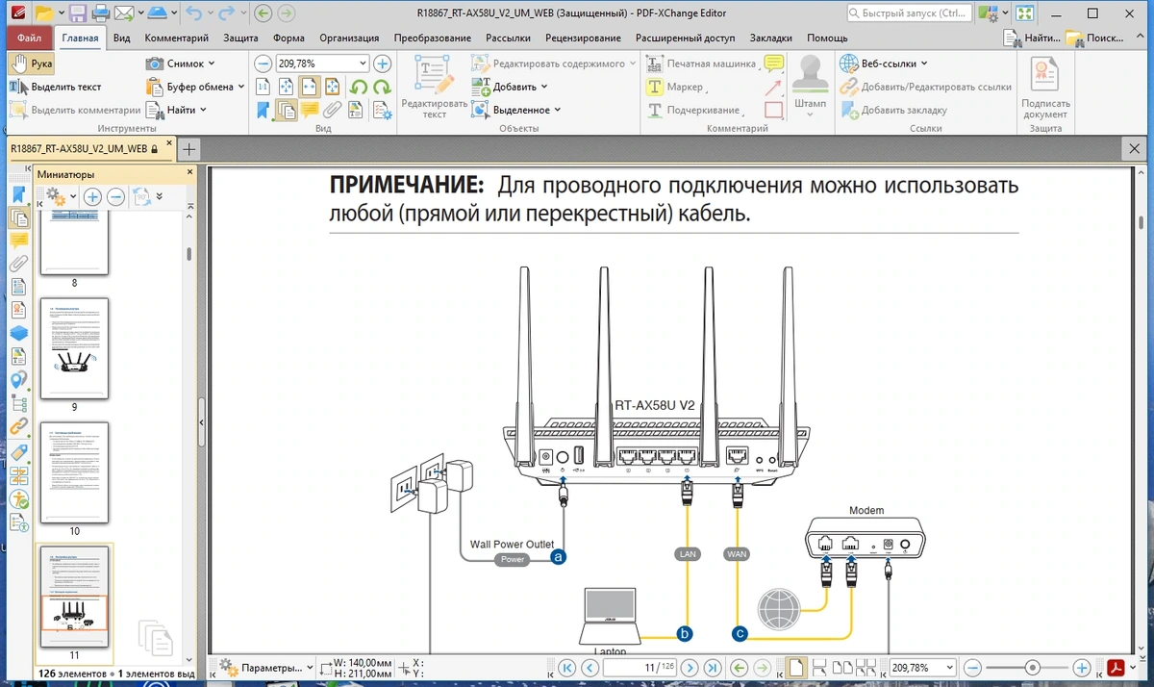Expand the Добавить dropdown in Объекты

545,87
